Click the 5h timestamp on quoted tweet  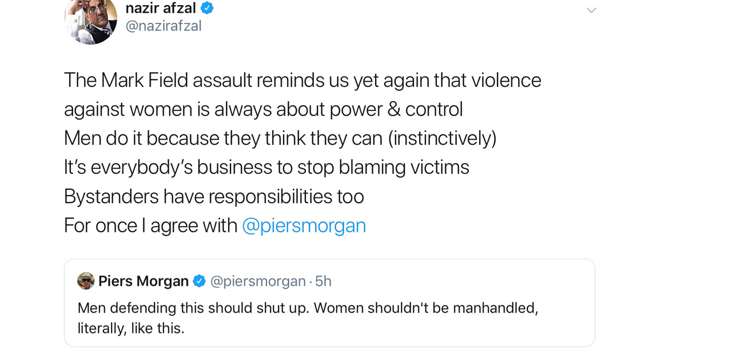[x=324, y=281]
